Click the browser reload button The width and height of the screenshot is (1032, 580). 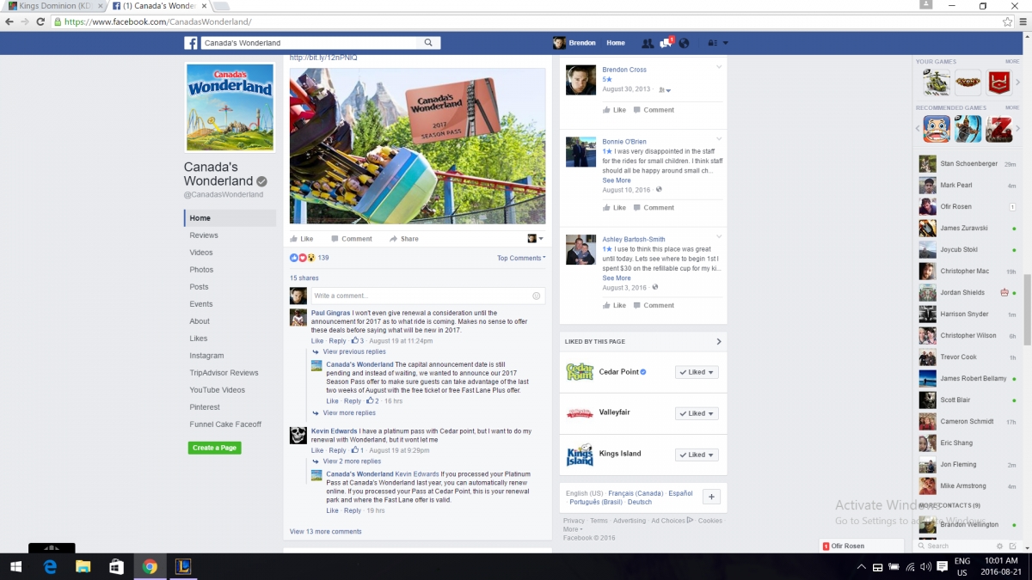[x=40, y=21]
